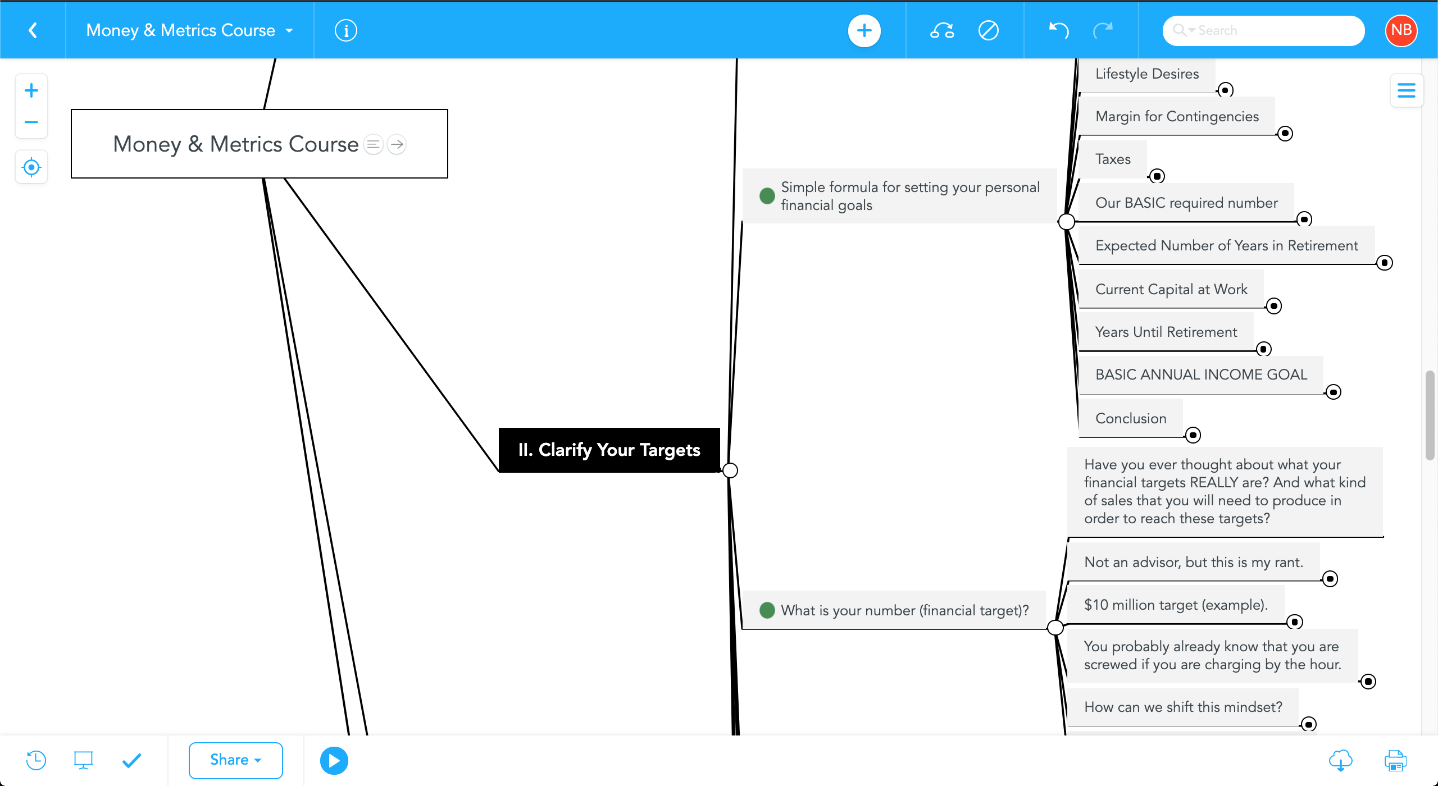Image resolution: width=1438 pixels, height=786 pixels.
Task: Expand the Taxes node children
Action: coord(1157,176)
